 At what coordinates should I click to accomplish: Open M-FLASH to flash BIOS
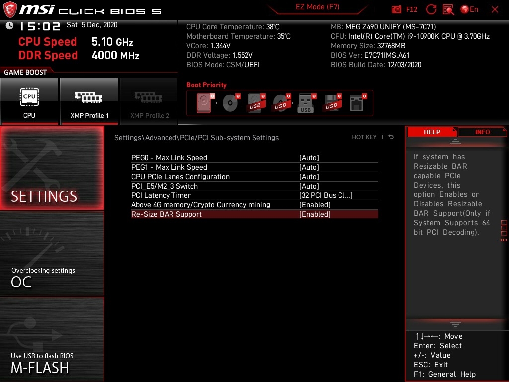(52, 339)
